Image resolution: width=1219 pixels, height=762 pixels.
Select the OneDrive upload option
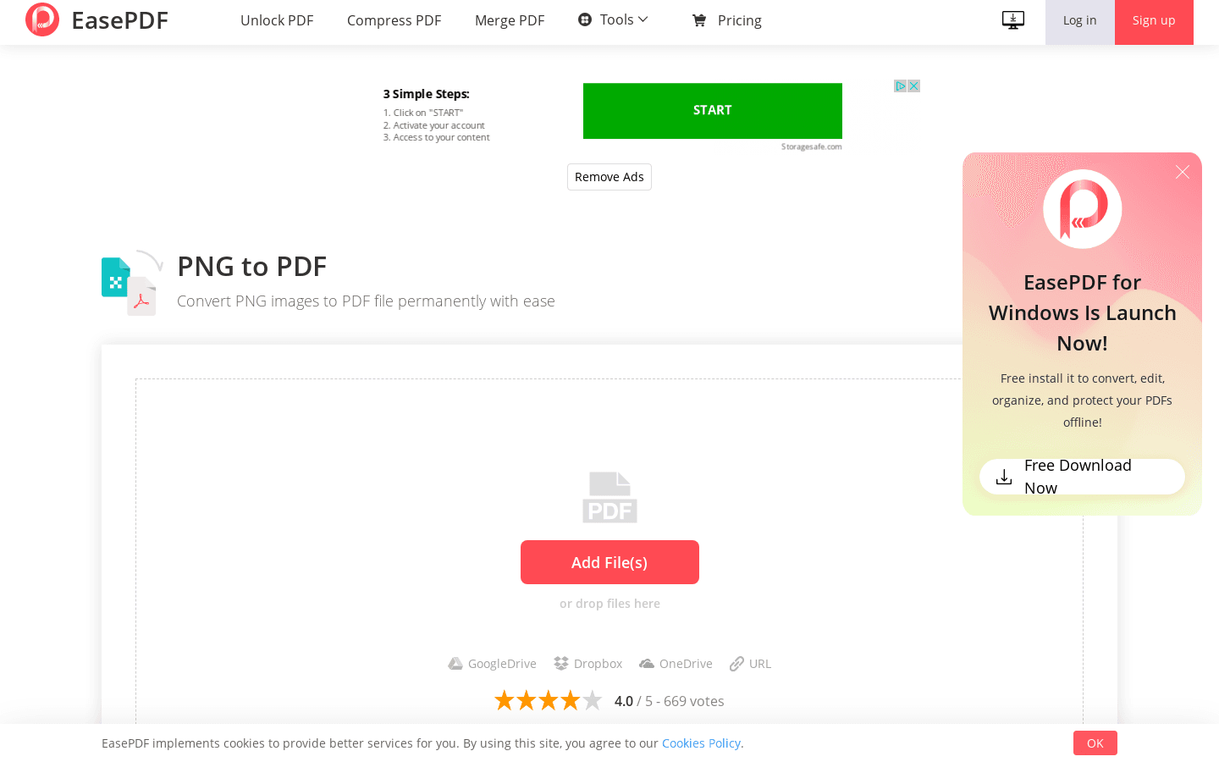tap(675, 663)
